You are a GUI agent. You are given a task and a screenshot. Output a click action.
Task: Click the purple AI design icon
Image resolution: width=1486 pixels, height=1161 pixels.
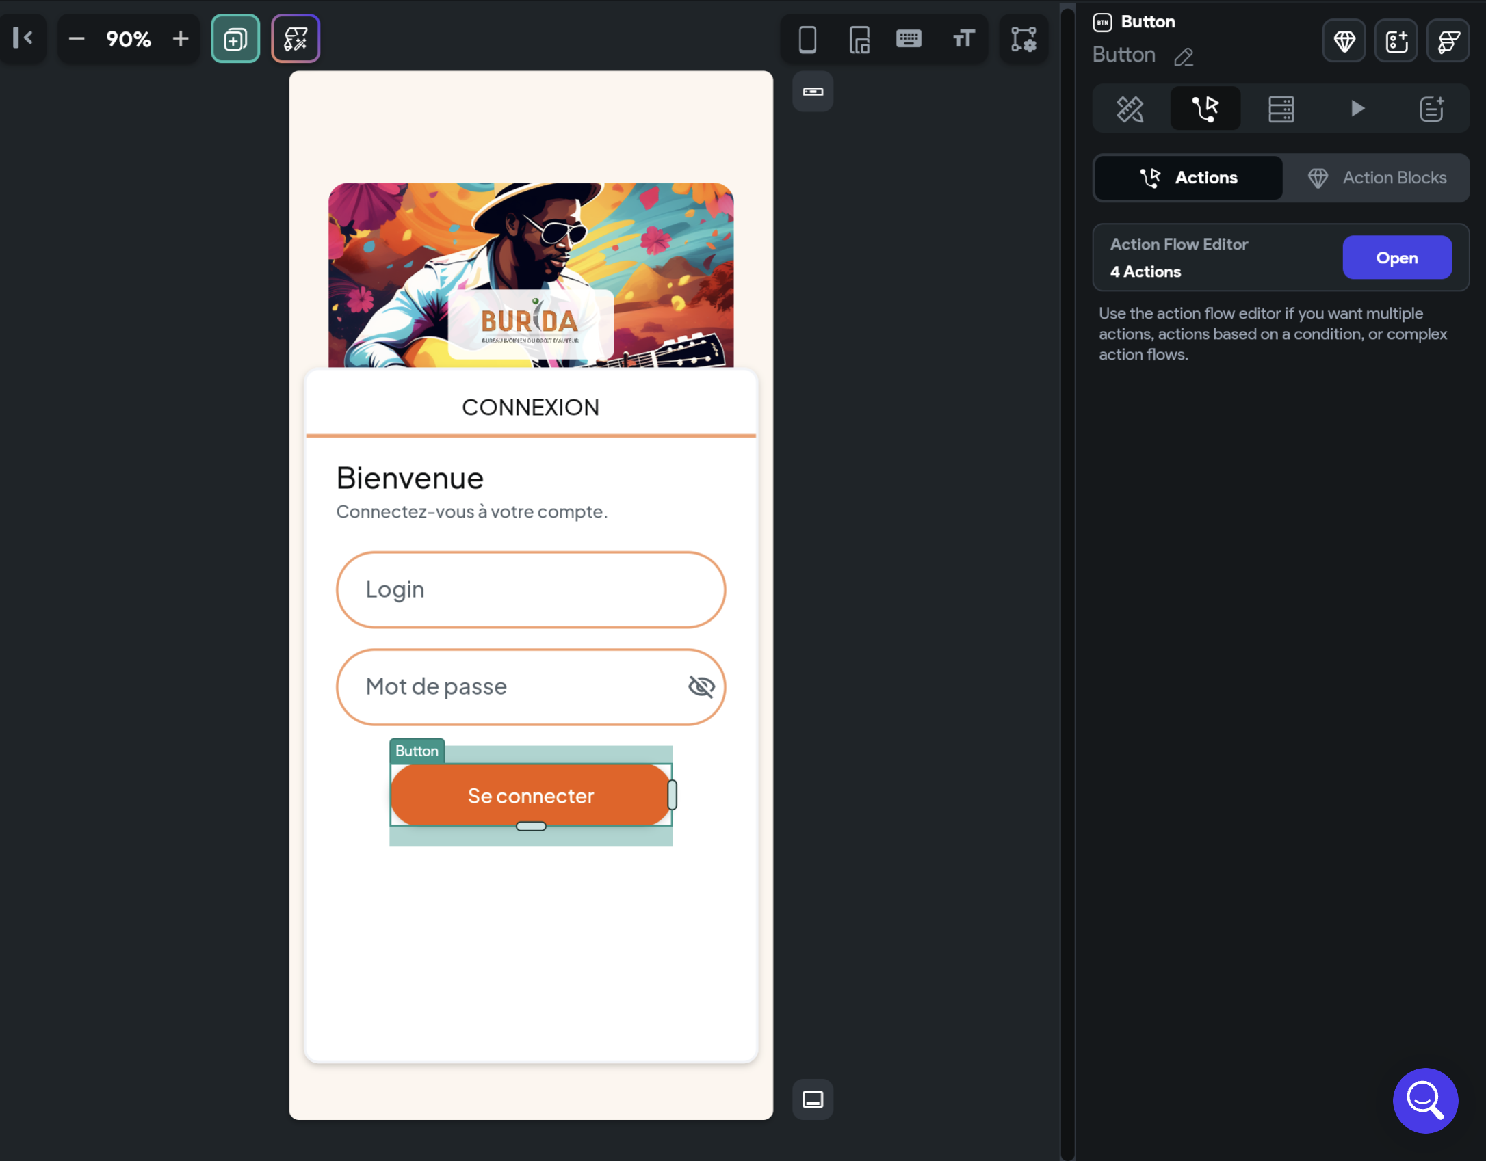click(x=296, y=39)
